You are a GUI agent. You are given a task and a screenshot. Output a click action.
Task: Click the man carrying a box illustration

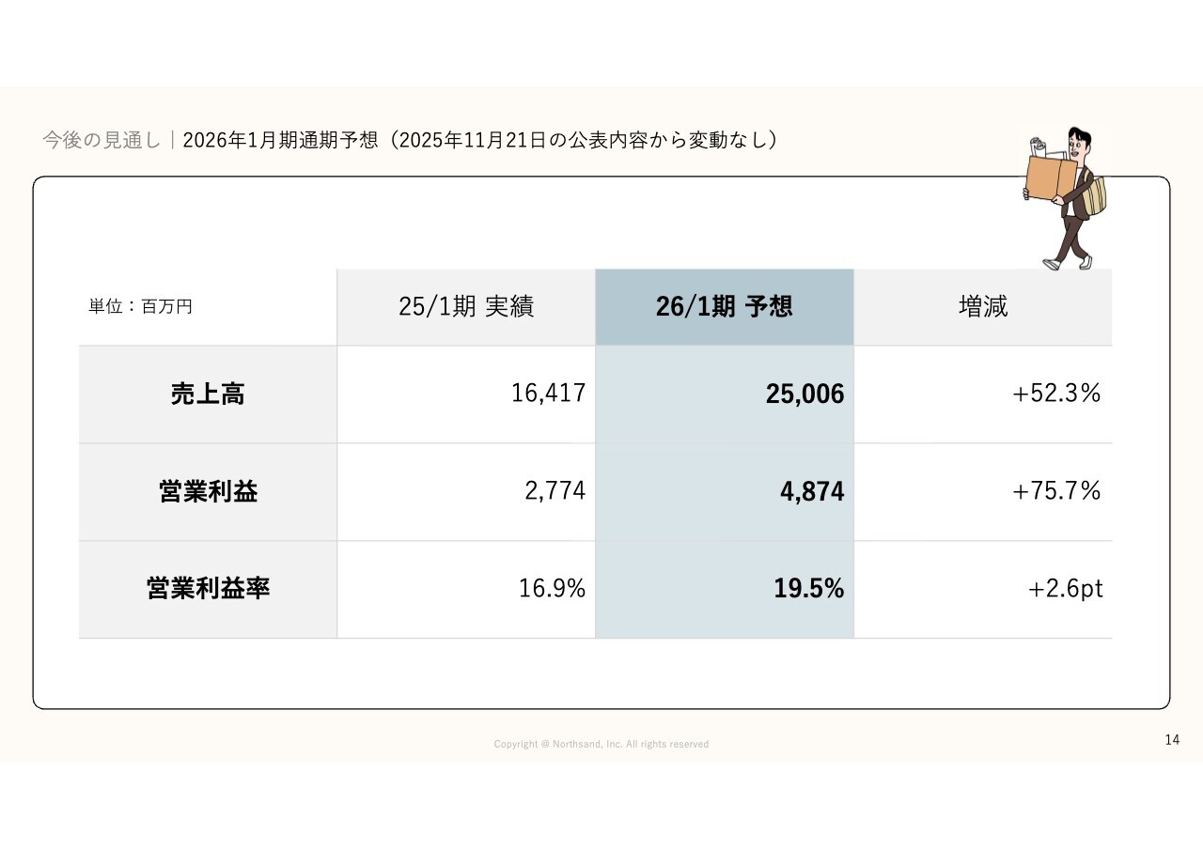tap(1065, 198)
